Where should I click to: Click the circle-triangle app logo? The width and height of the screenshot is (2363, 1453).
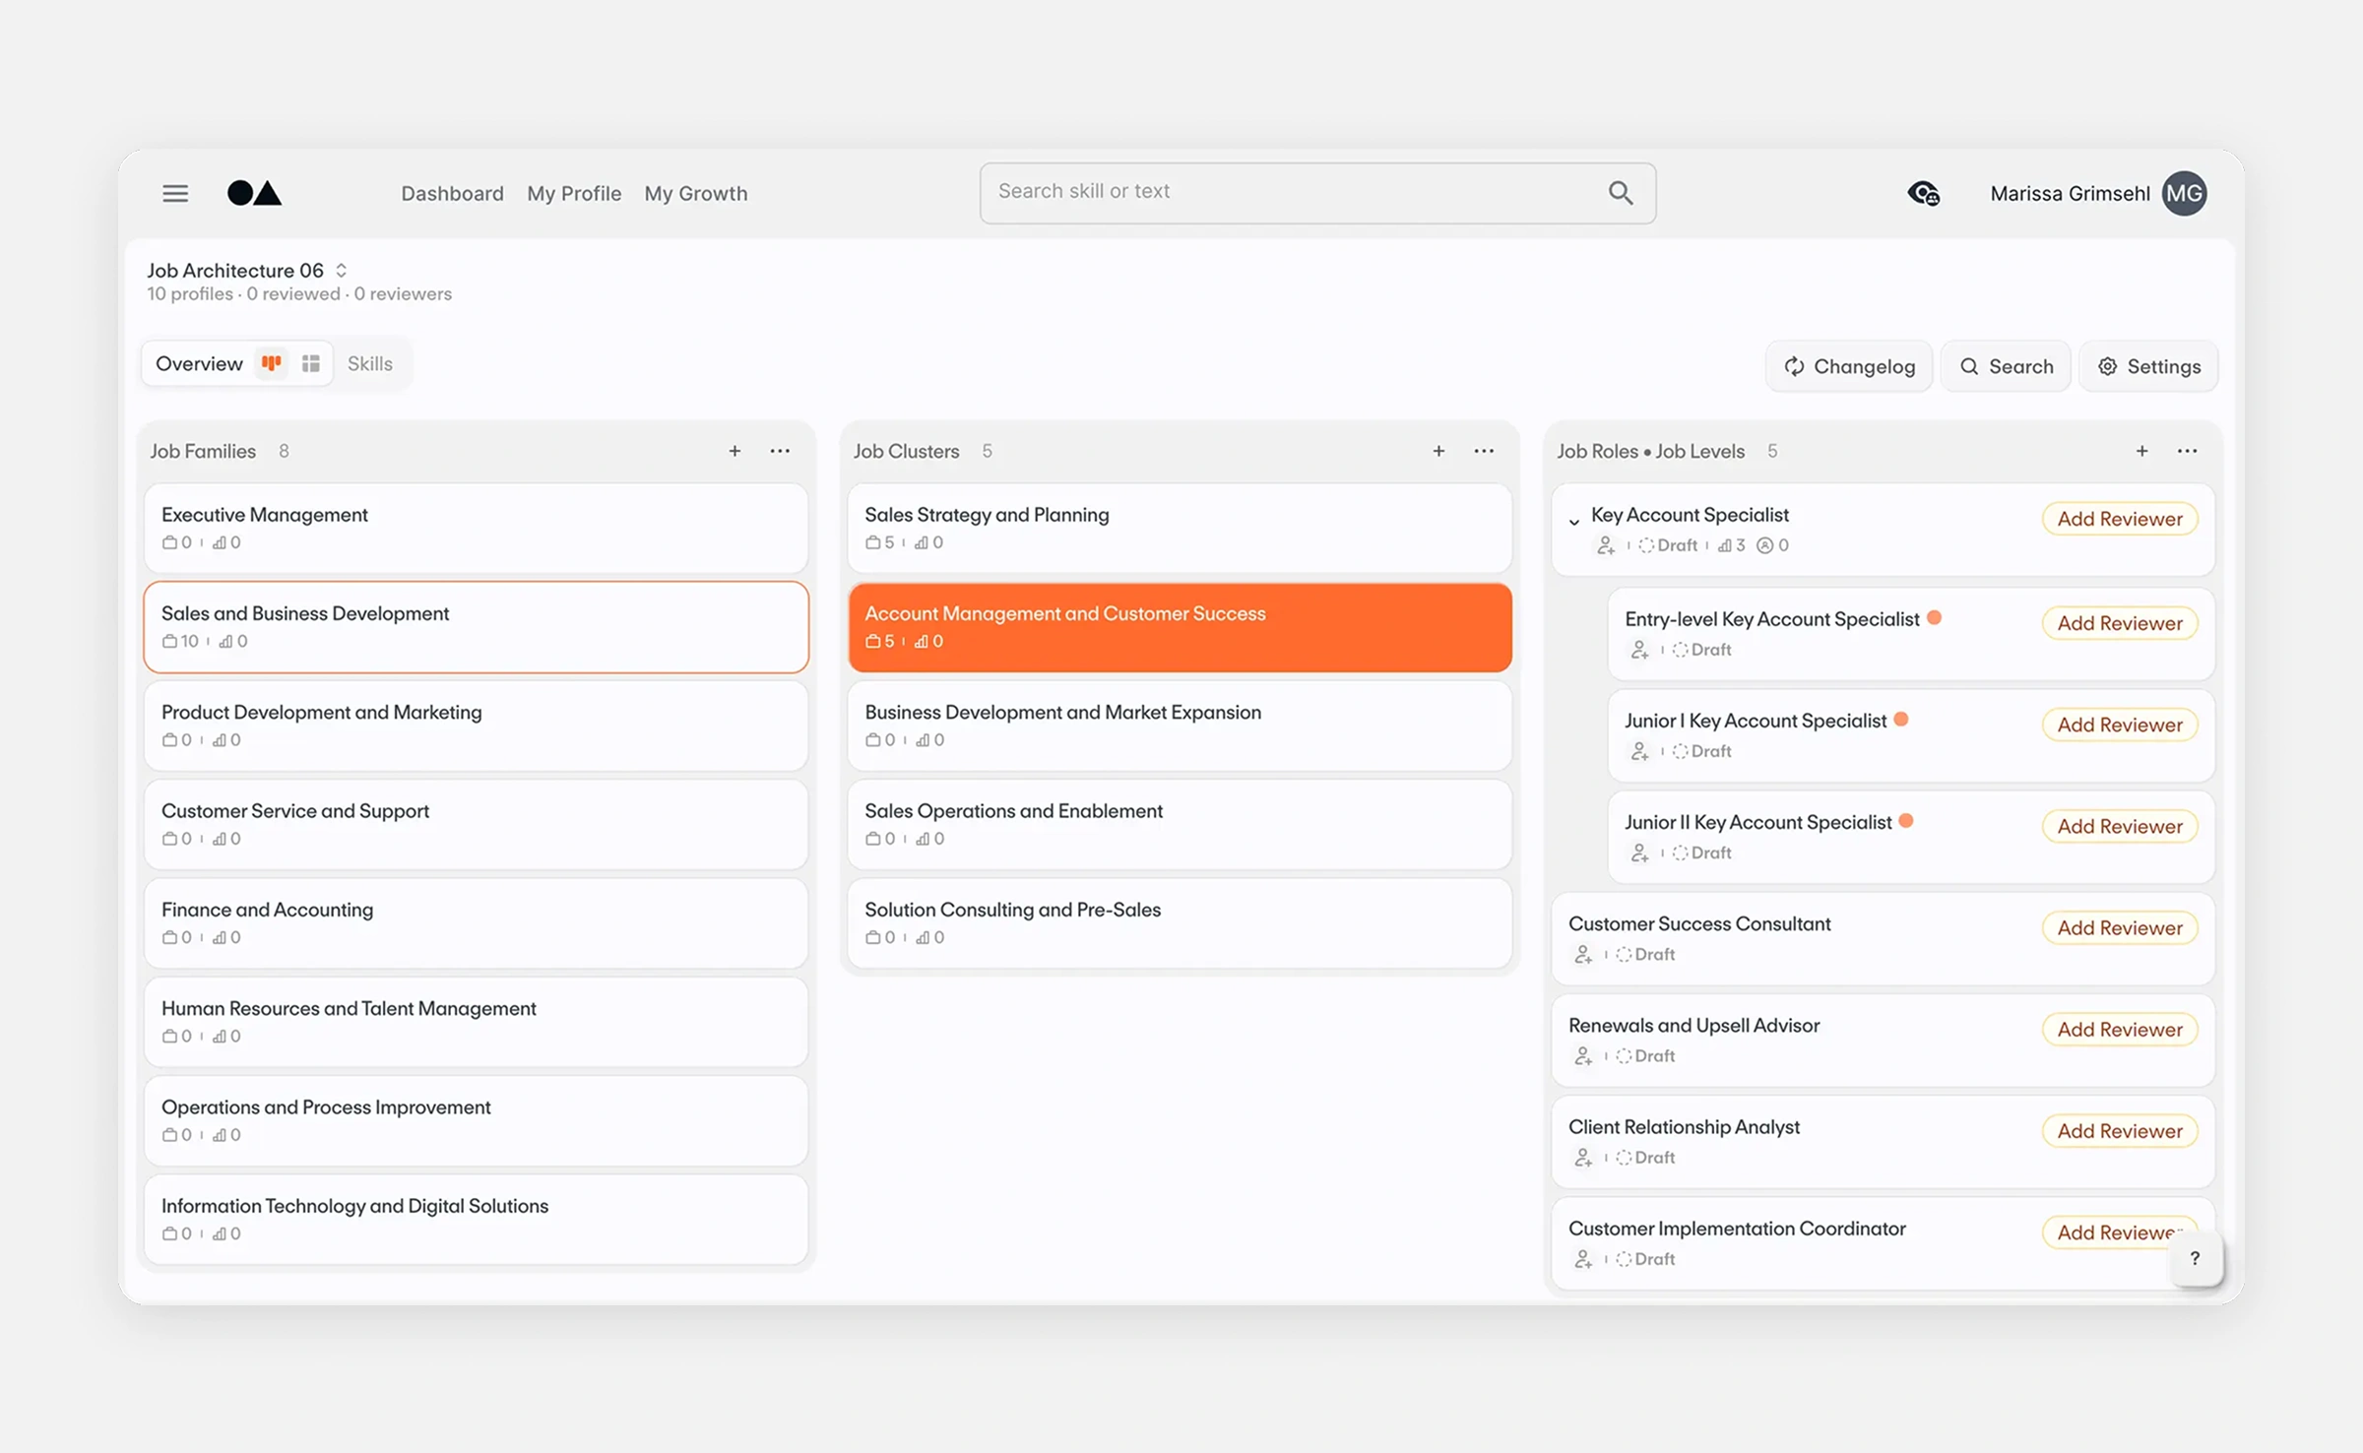click(x=254, y=192)
